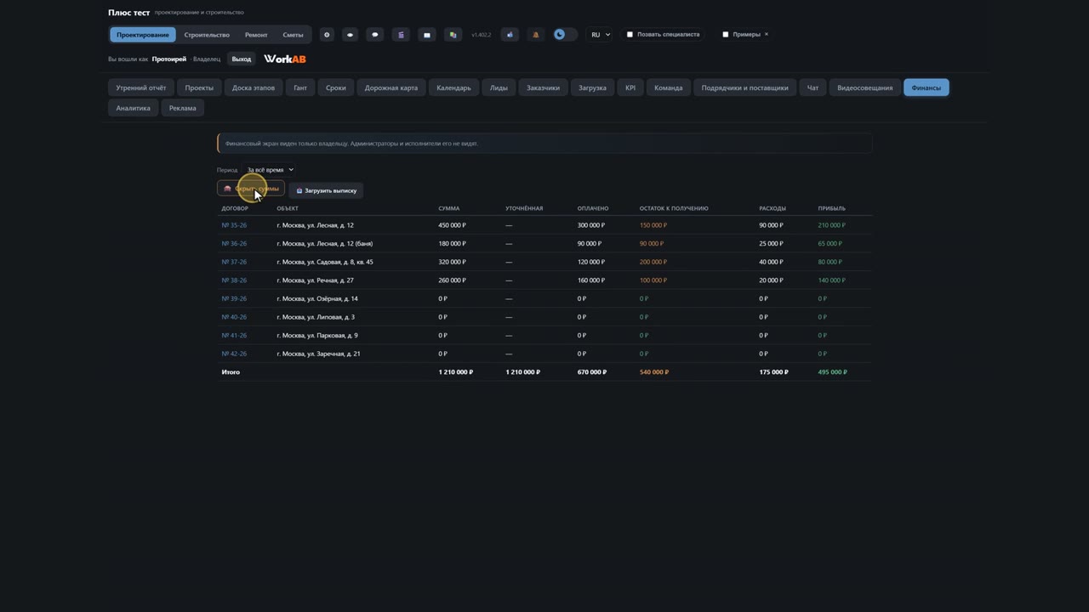1089x612 pixels.
Task: Switch to the Сметы section
Action: click(x=293, y=35)
